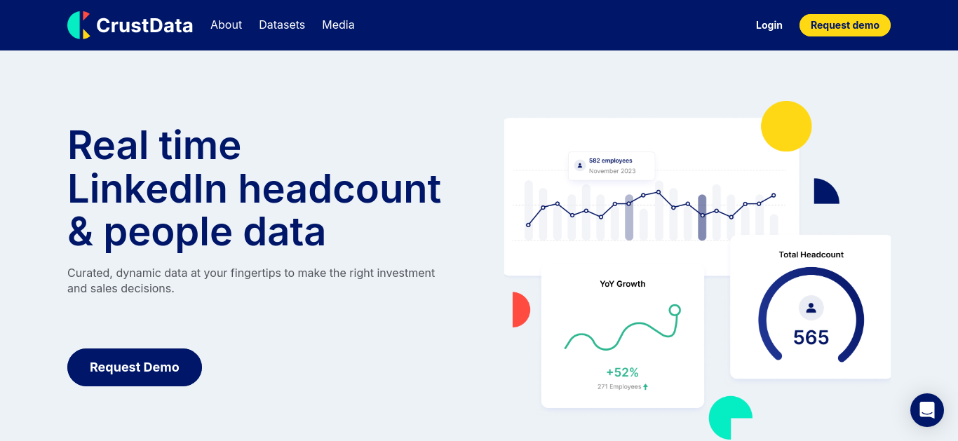Click the "YoY Growth" card title
This screenshot has height=441, width=958.
623,284
